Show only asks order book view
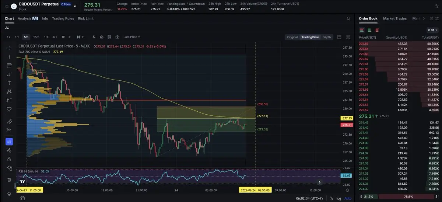Viewport: 442px width, 202px height. coord(377,30)
